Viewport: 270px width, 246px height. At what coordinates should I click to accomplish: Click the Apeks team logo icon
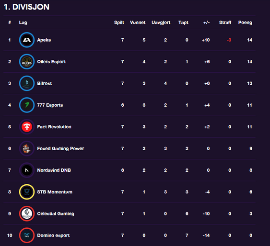[27, 40]
